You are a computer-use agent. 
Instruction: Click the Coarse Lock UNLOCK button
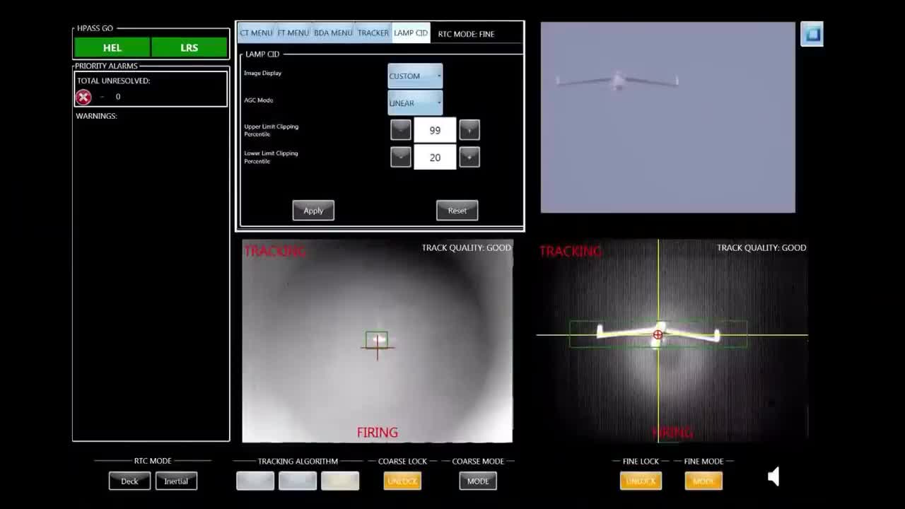402,481
